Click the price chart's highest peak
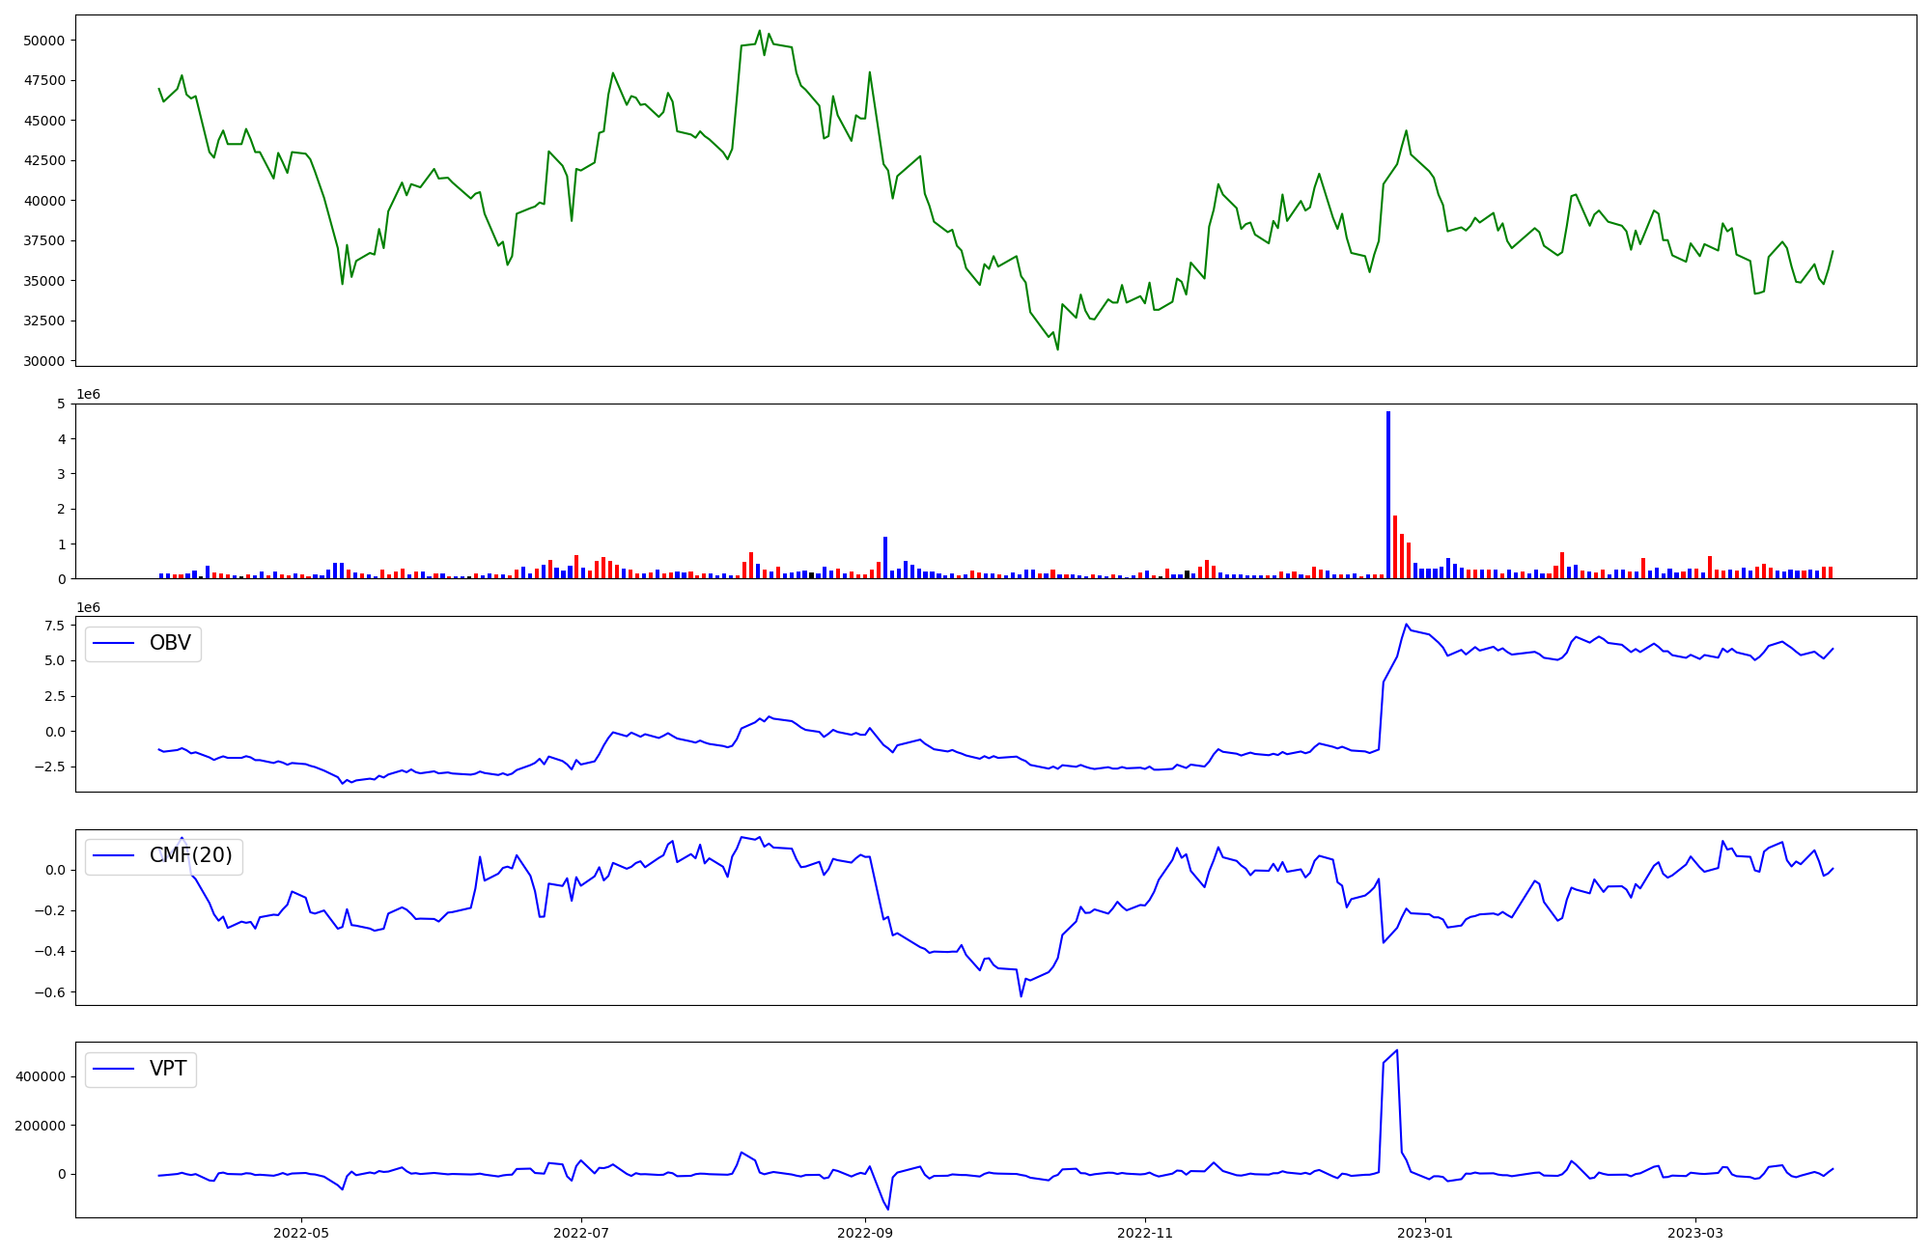This screenshot has width=1931, height=1255. [759, 31]
